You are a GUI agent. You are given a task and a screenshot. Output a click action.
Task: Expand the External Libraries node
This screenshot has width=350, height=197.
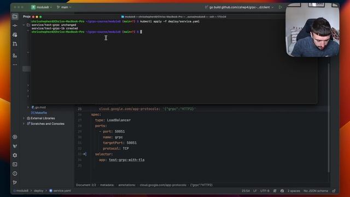24,118
